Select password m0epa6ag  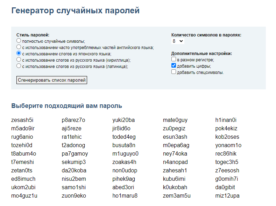[176, 145]
